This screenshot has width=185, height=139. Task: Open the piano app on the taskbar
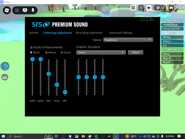click(x=77, y=136)
